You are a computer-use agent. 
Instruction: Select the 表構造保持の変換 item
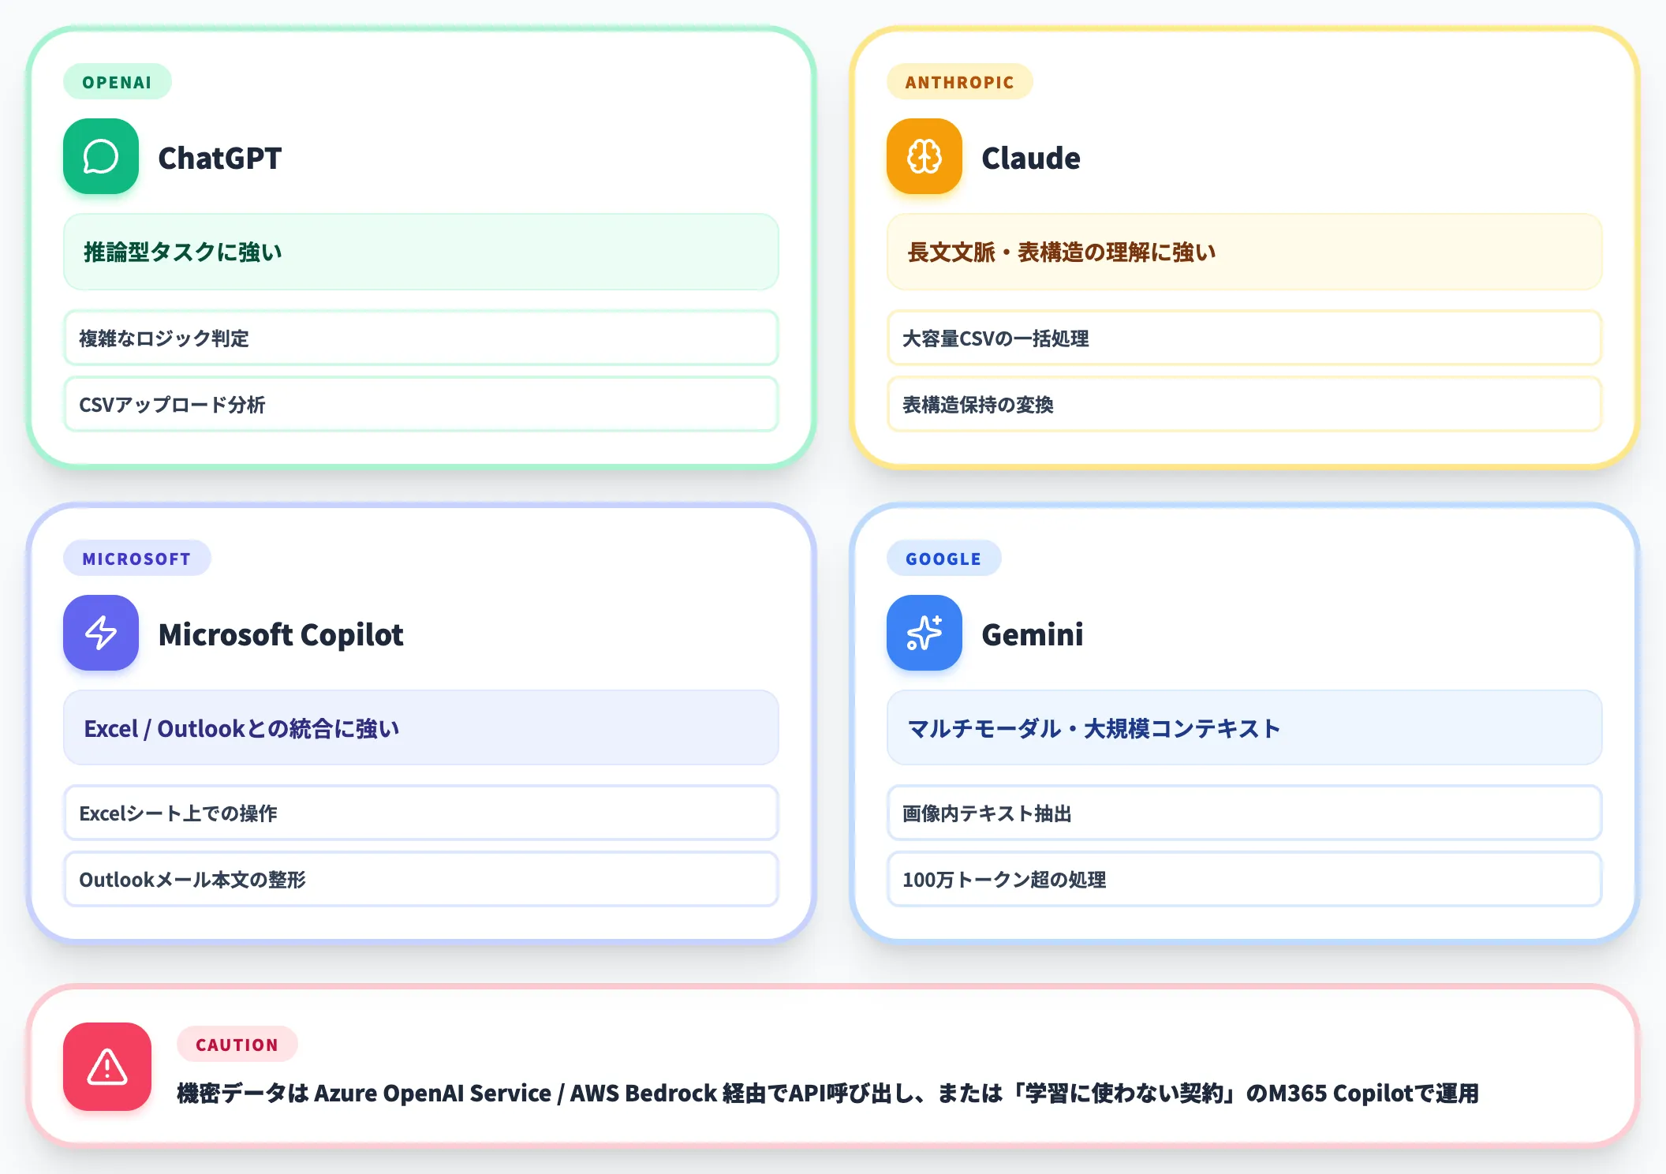pos(1245,404)
